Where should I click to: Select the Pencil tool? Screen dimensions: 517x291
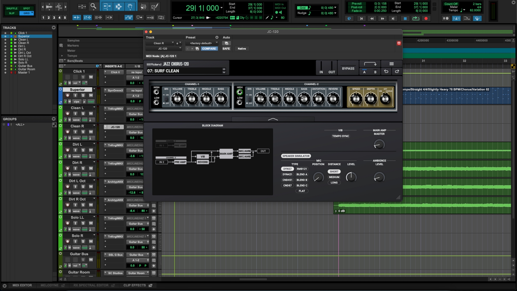155,6
